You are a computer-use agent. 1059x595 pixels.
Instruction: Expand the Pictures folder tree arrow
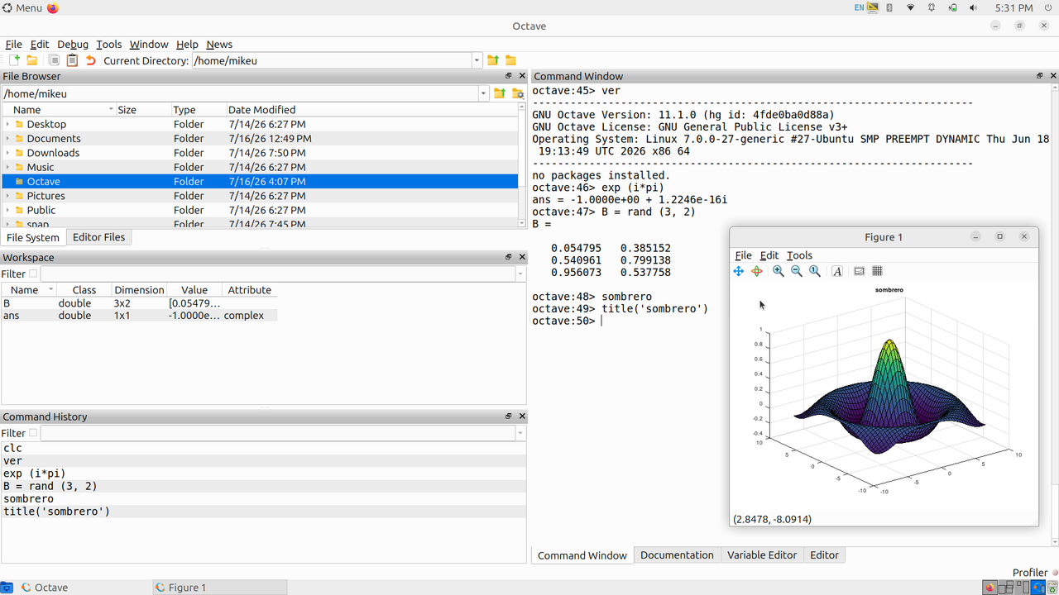(x=7, y=196)
